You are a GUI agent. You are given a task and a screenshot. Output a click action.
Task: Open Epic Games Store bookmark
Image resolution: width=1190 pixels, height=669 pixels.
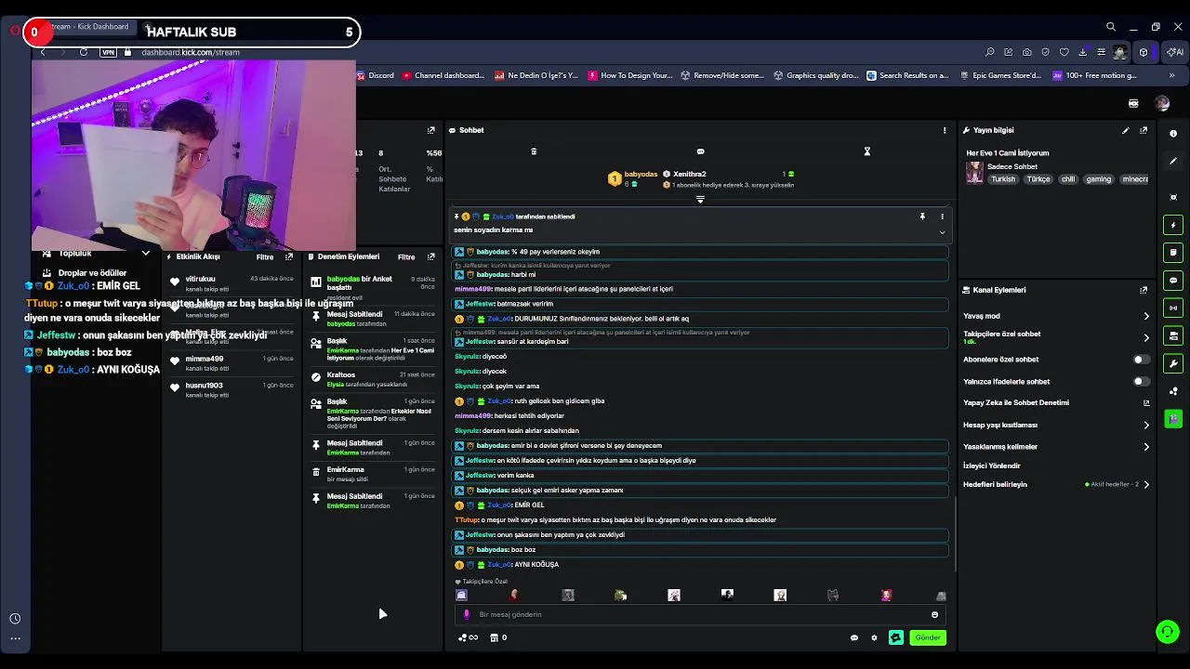click(1000, 75)
